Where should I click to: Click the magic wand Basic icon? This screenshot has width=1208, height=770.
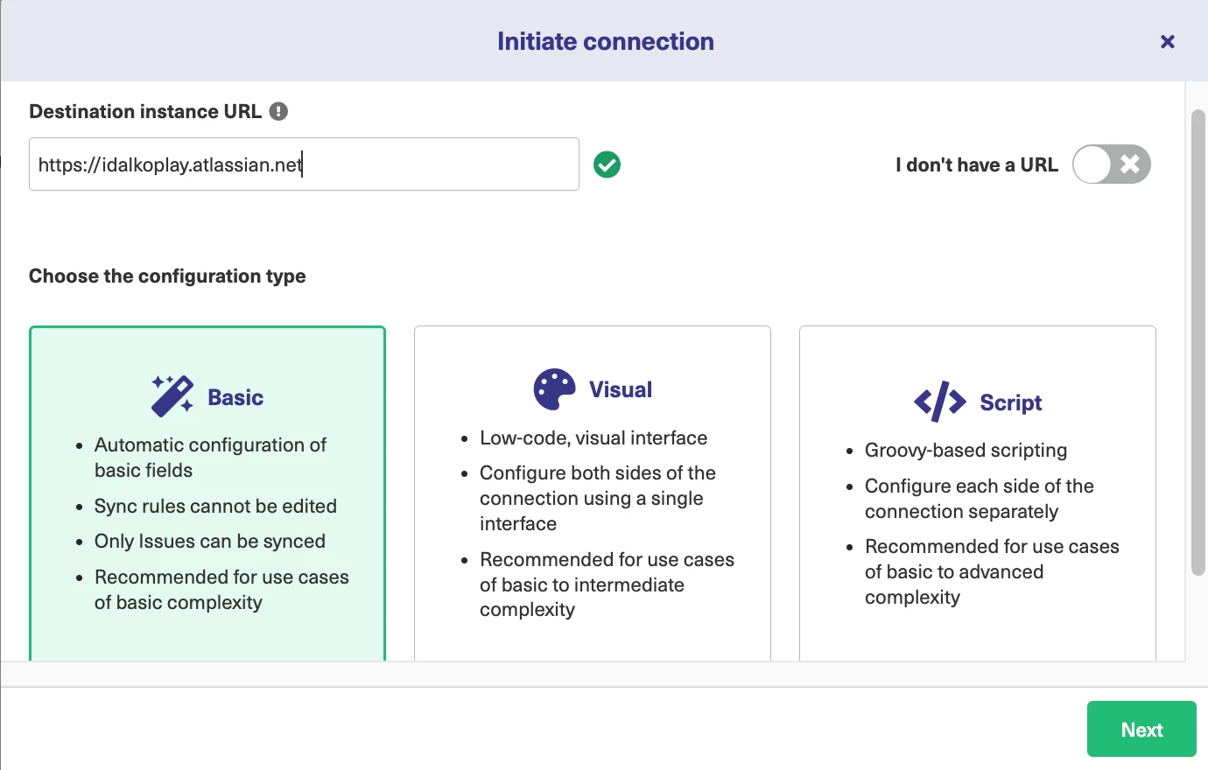tap(172, 396)
